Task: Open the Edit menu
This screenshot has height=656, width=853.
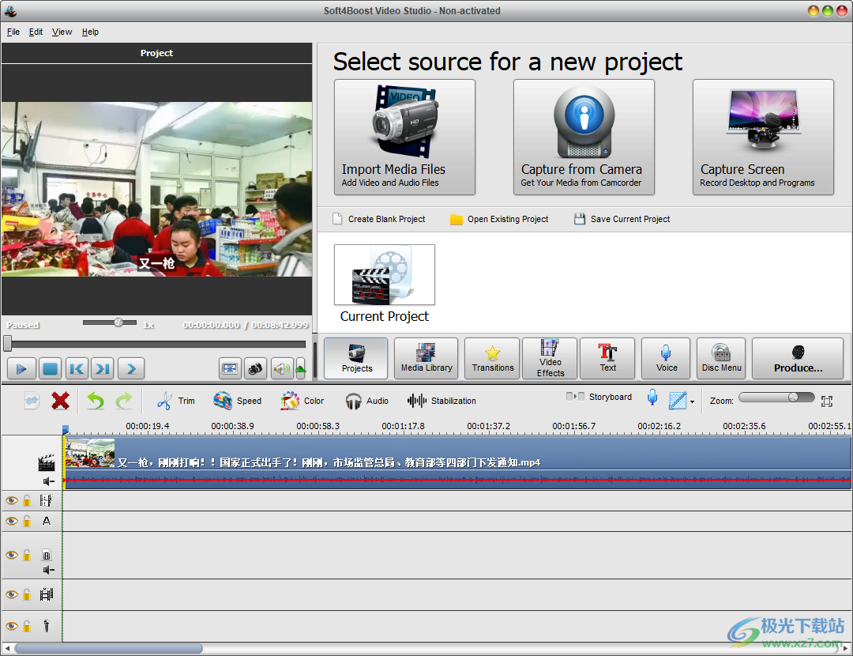Action: click(x=36, y=32)
